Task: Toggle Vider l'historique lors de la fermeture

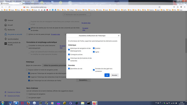Action: (29, 80)
